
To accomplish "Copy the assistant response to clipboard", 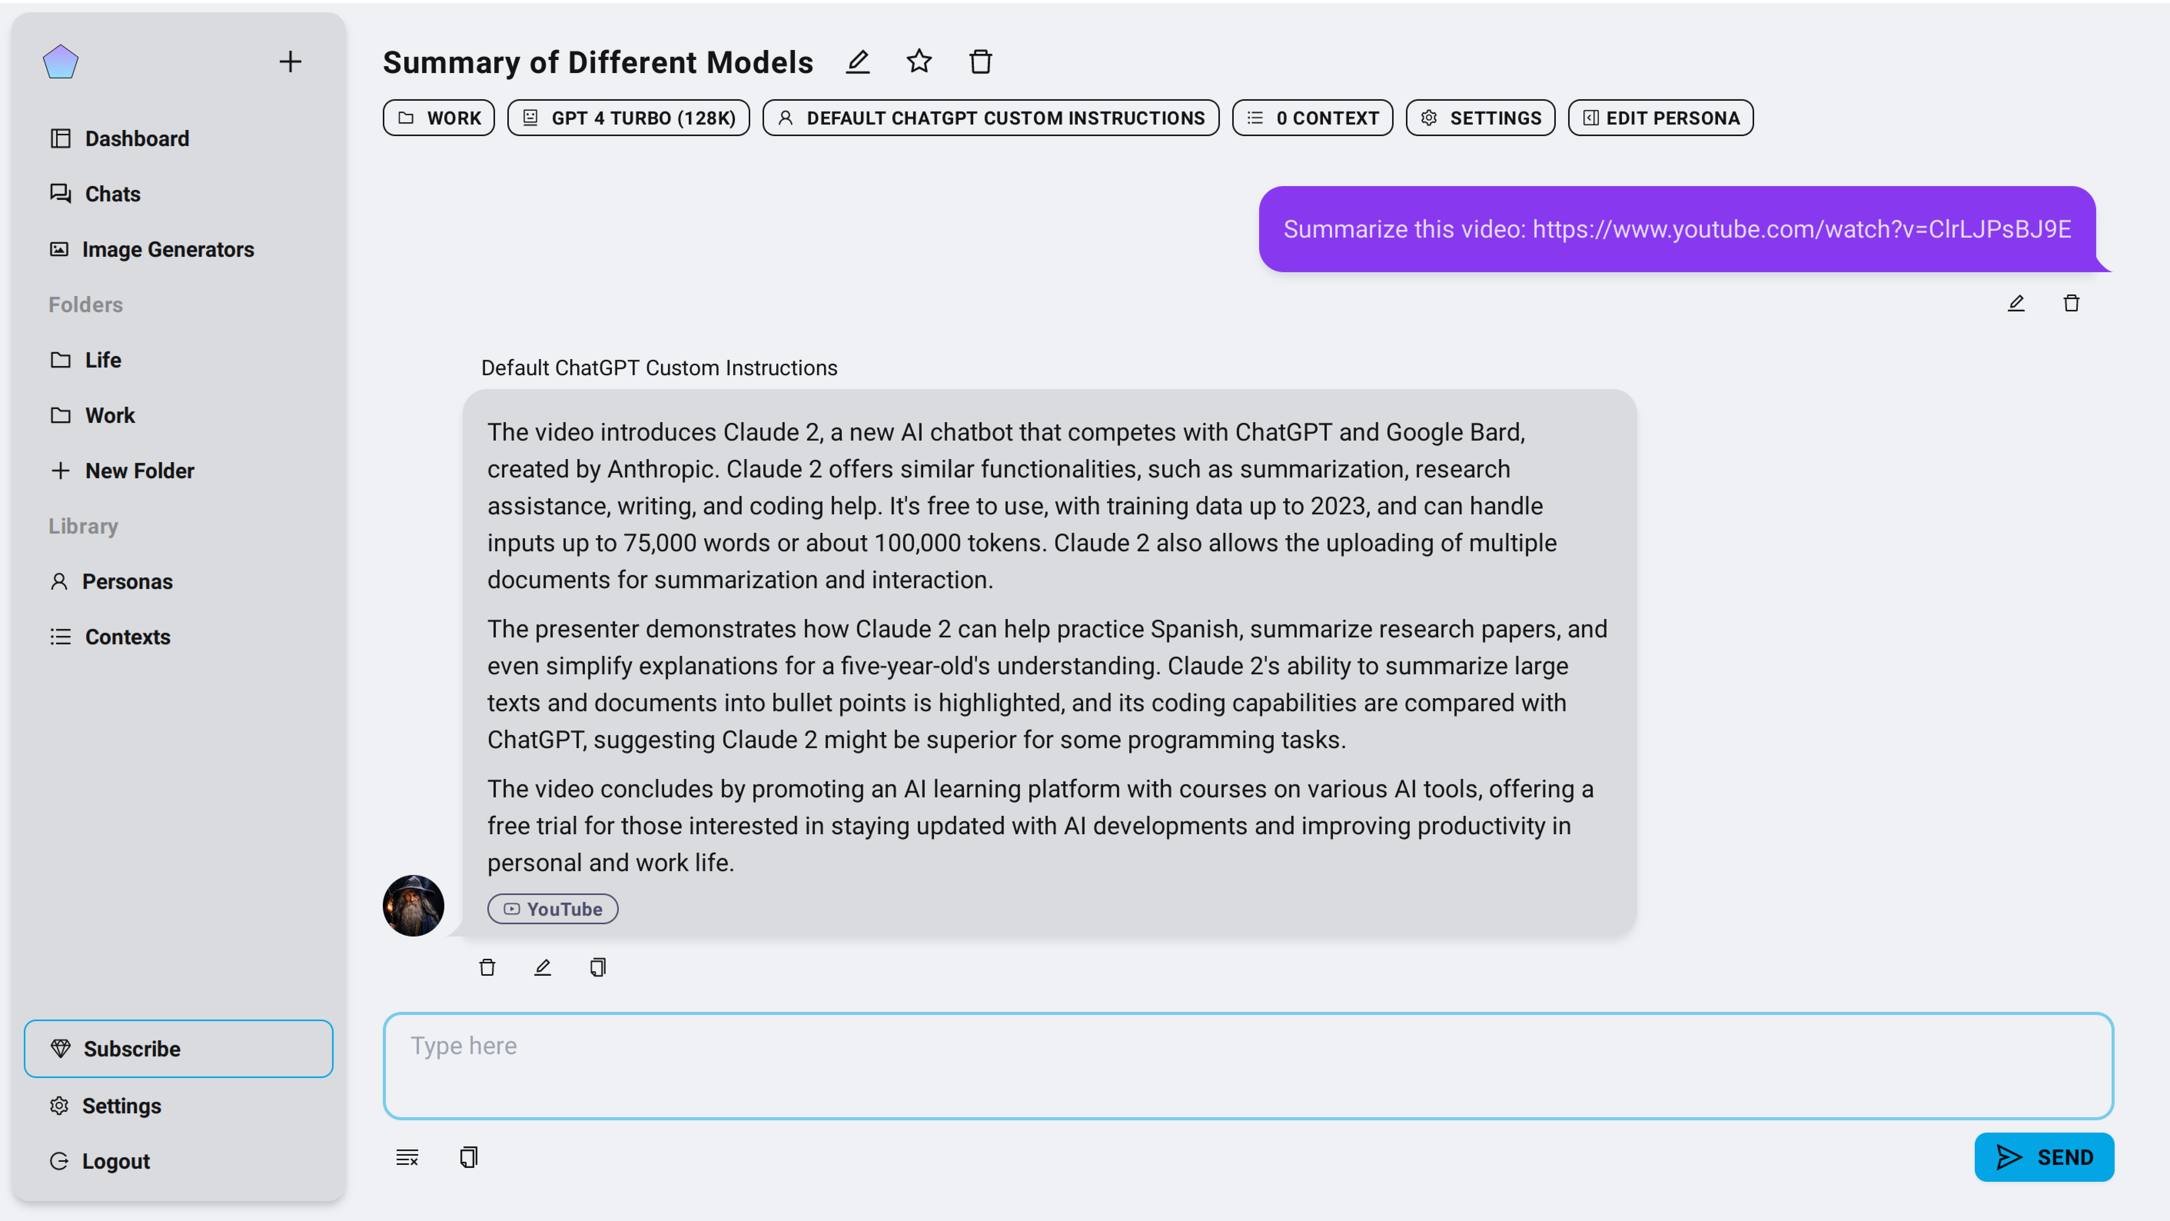I will [598, 967].
